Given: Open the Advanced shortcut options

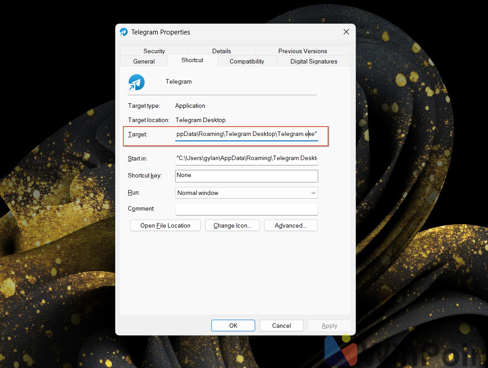Looking at the screenshot, I should point(290,225).
